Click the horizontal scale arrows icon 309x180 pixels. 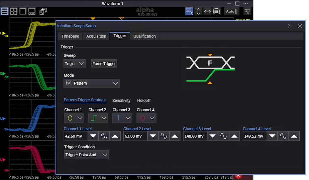tap(207, 11)
